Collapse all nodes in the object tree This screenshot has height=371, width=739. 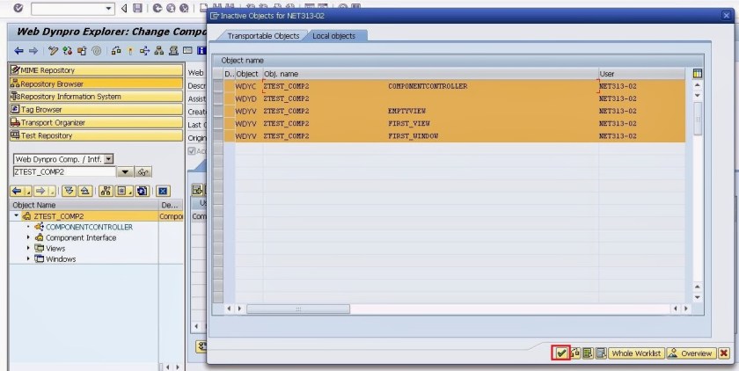coord(84,191)
